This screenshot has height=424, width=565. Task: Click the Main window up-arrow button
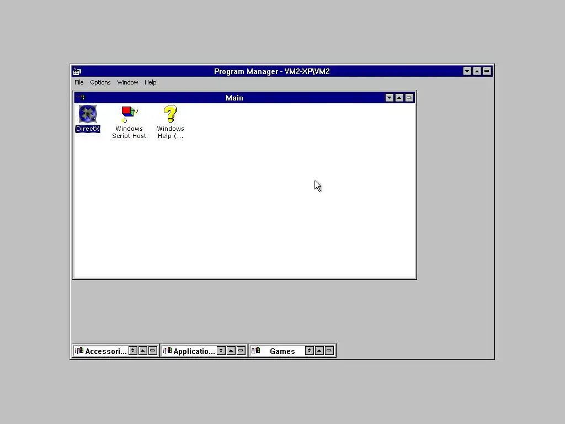click(x=399, y=98)
